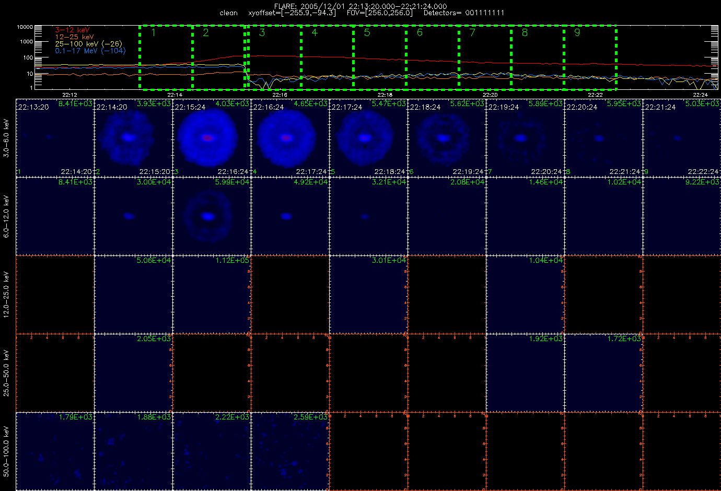
Task: Select the 5.95E+03 value in the top row
Action: point(624,103)
